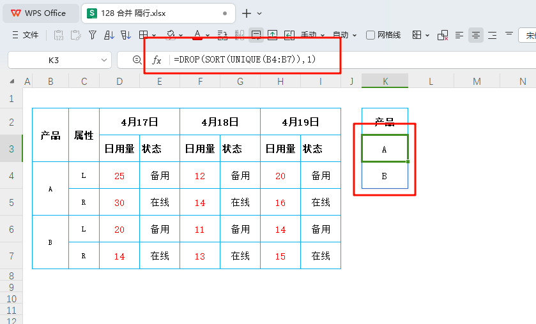Open the 自动 dropdown
Image resolution: width=536 pixels, height=324 pixels.
tap(344, 35)
